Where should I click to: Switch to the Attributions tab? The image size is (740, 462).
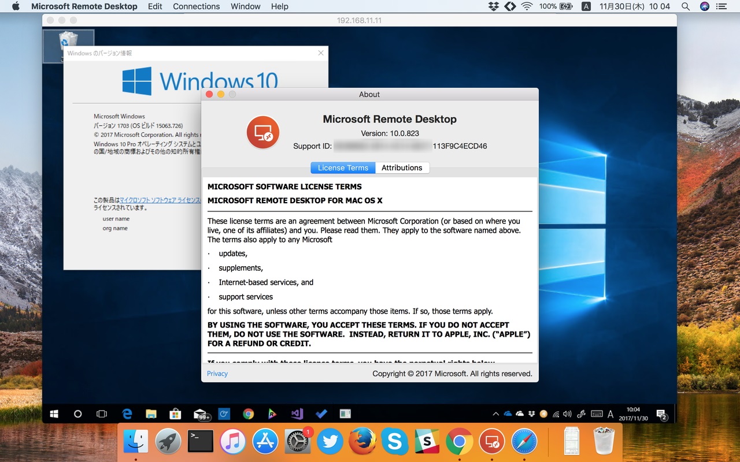402,167
